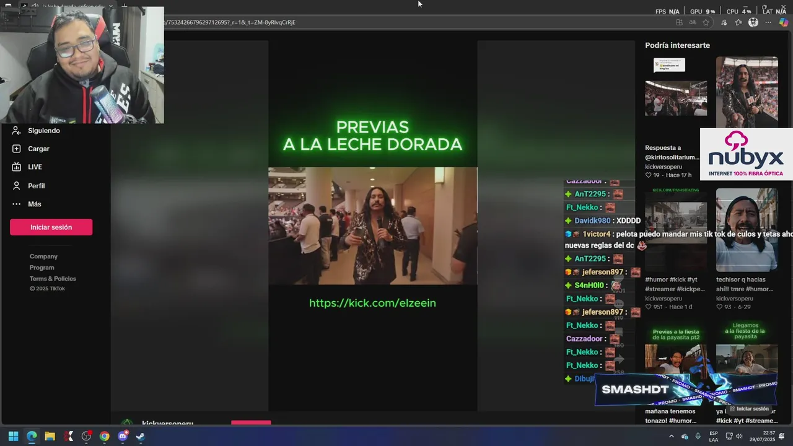The image size is (793, 446).
Task: Open Edge settings and more menu
Action: (768, 22)
